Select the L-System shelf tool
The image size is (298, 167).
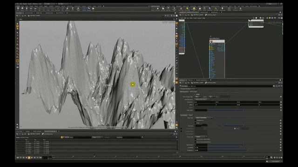click(84, 8)
